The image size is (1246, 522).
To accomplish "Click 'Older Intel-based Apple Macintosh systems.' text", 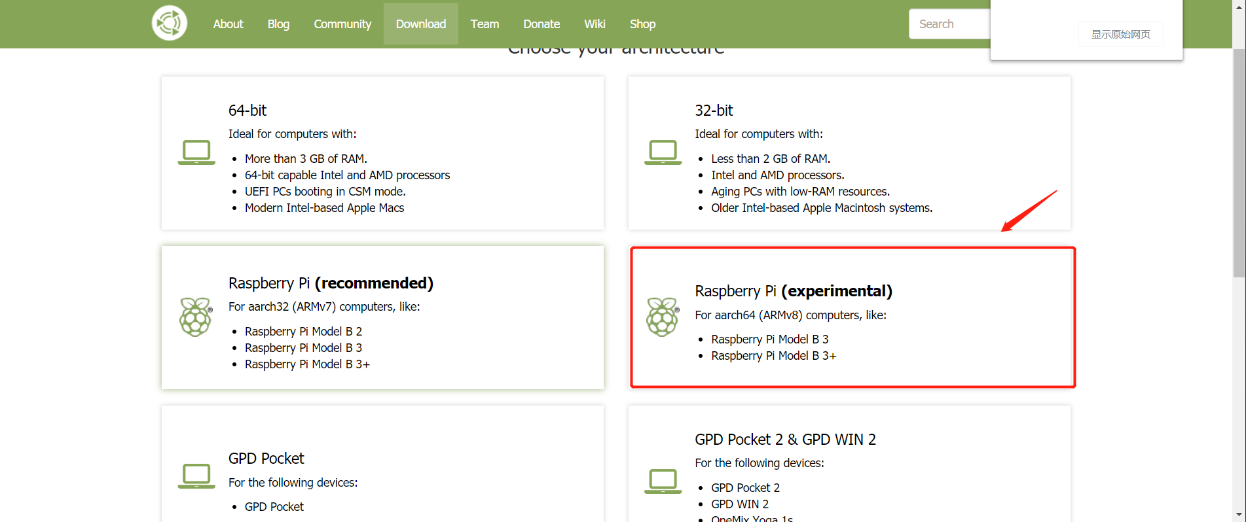I will click(822, 208).
